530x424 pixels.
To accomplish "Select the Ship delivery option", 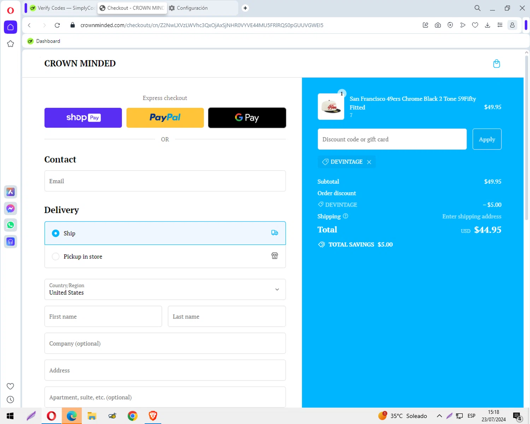I will [165, 233].
